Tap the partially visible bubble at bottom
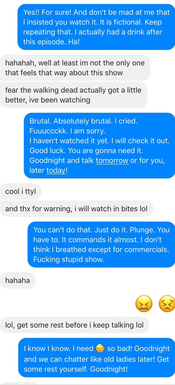This screenshot has width=175, height=385. (19, 384)
